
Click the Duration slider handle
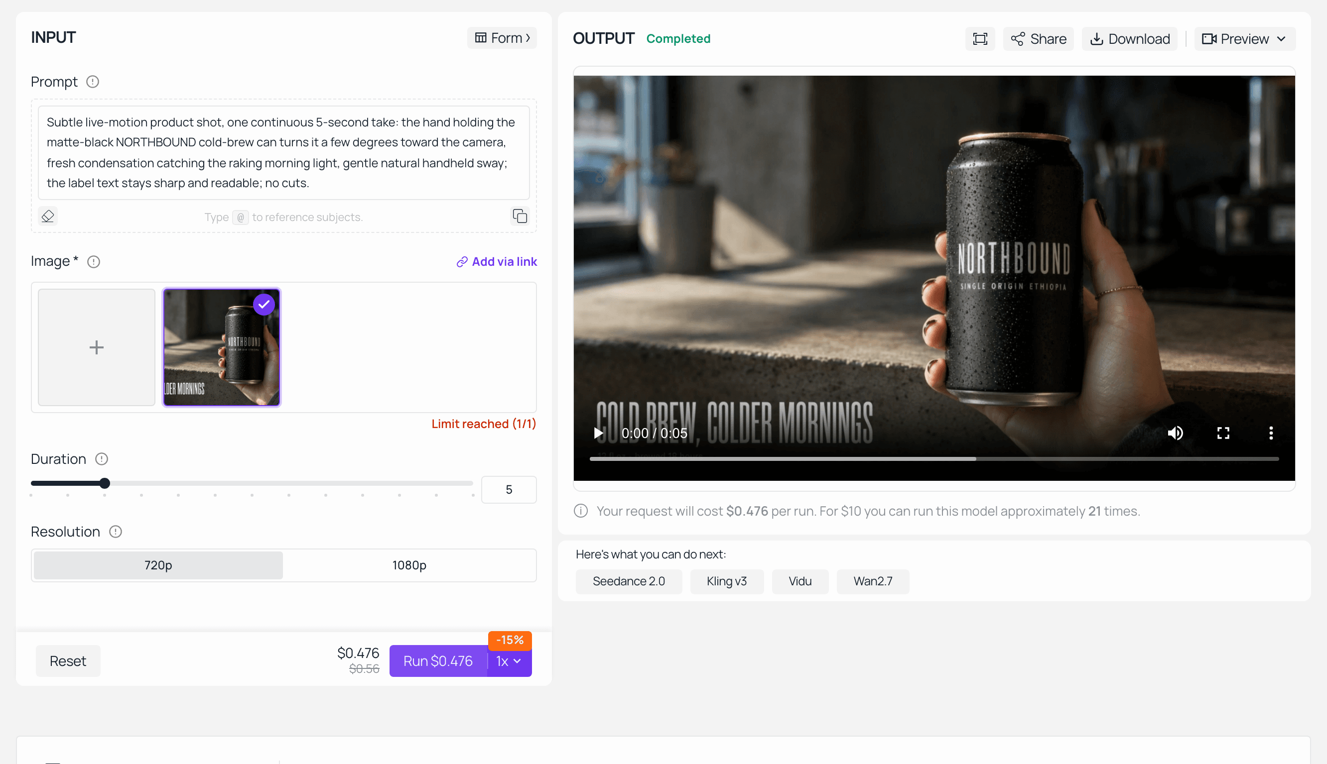tap(105, 483)
